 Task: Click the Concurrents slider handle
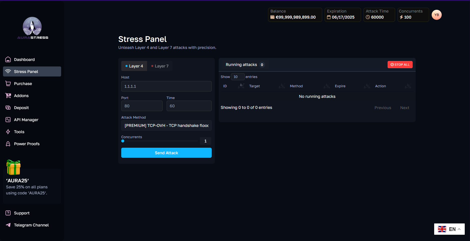point(123,141)
